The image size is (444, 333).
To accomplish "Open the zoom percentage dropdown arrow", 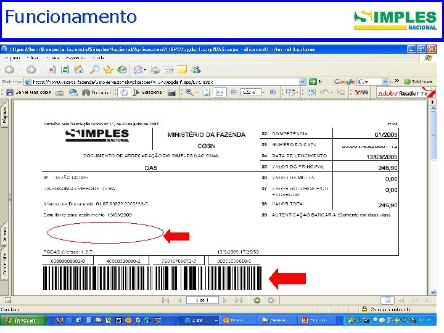I will point(263,92).
